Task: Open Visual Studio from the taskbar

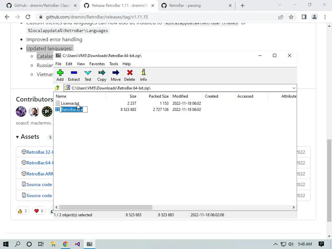Action: pos(77,244)
